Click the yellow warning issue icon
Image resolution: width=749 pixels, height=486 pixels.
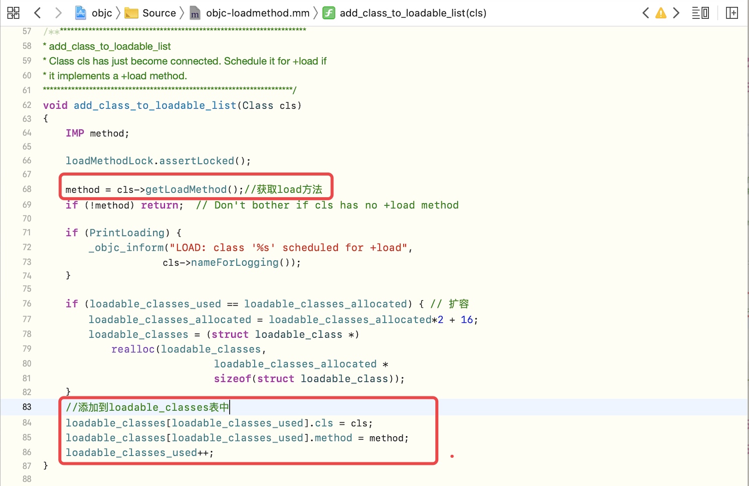click(x=661, y=13)
